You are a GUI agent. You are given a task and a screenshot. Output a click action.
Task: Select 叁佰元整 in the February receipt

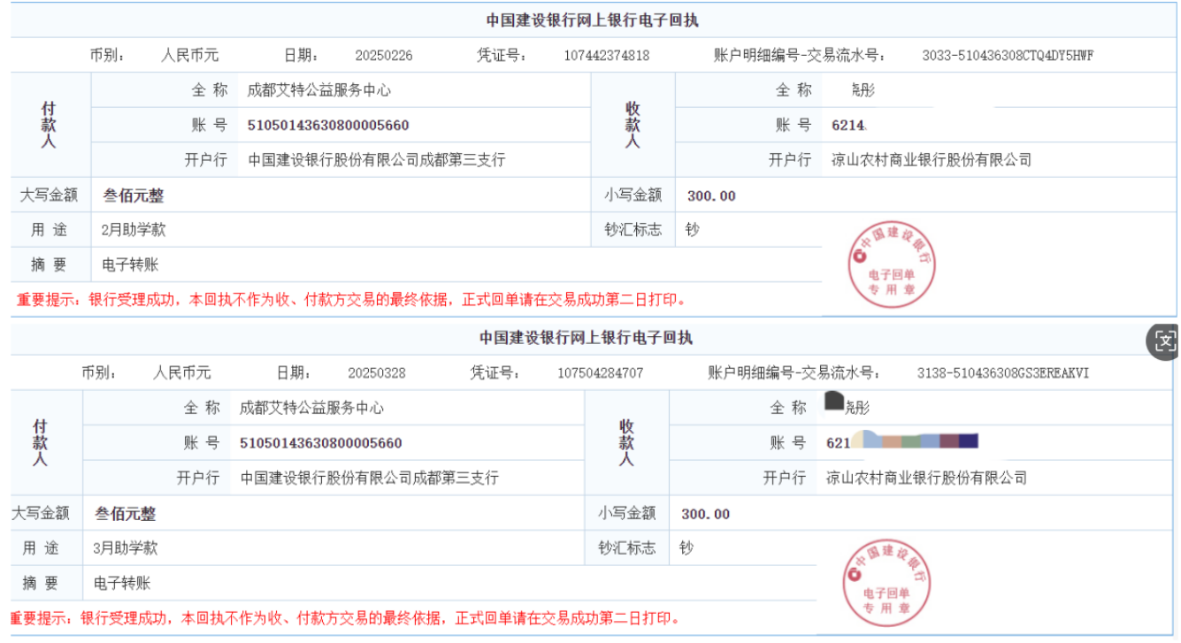coord(134,195)
